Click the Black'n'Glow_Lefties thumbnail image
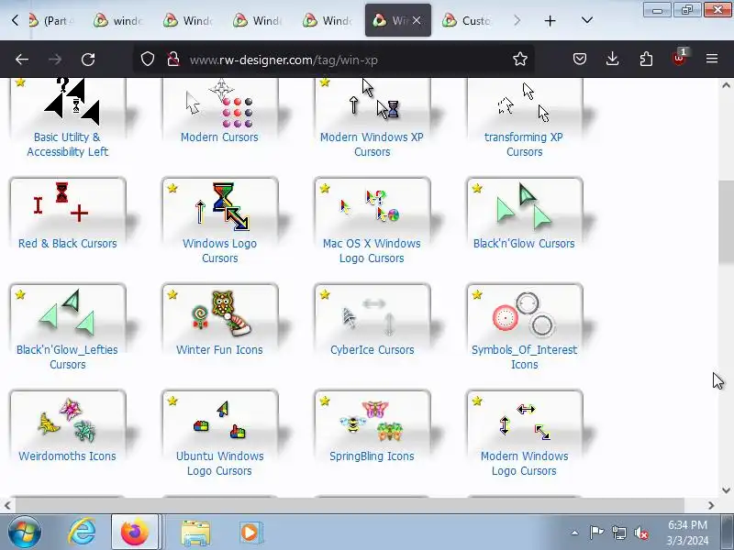This screenshot has height=550, width=734. pos(68,313)
